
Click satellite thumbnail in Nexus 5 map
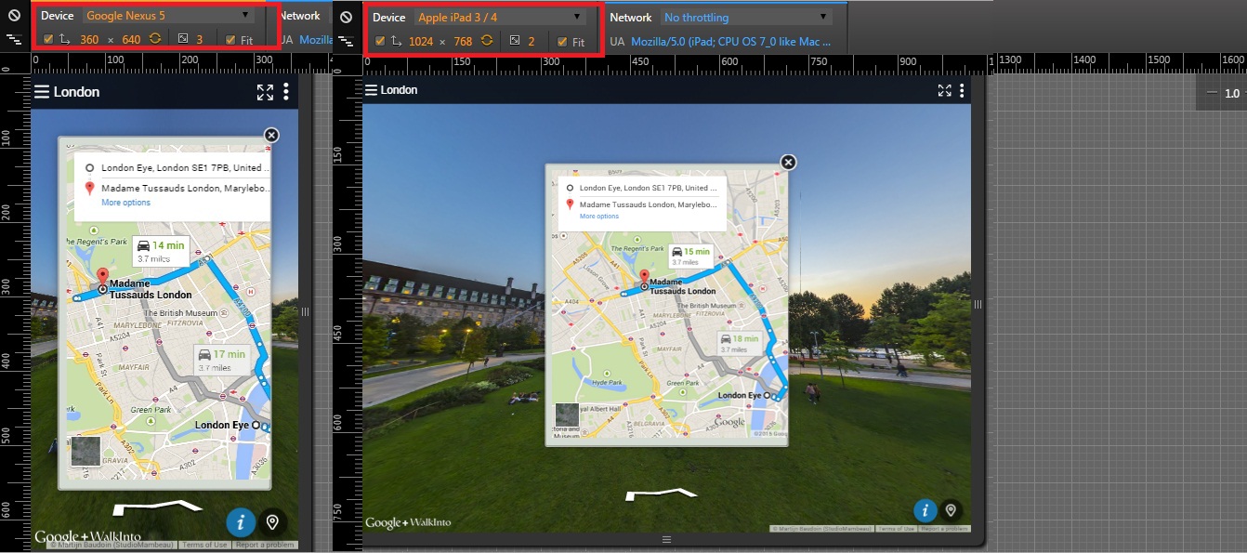85,451
